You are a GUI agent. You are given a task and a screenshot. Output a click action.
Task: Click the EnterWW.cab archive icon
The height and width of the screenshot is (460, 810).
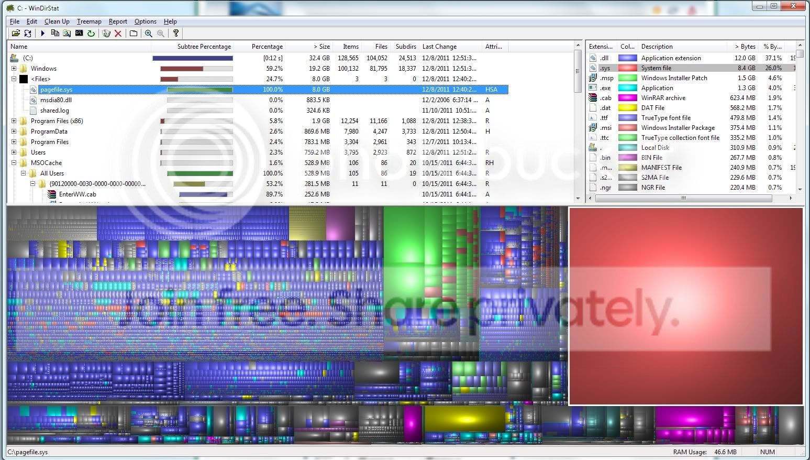pos(52,194)
